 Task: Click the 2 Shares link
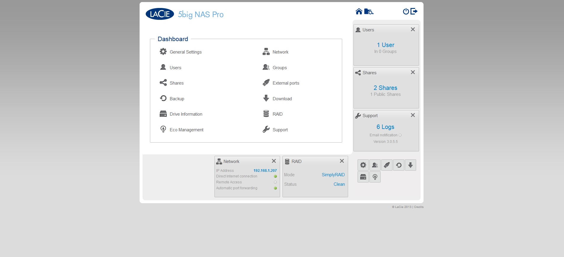(x=385, y=88)
